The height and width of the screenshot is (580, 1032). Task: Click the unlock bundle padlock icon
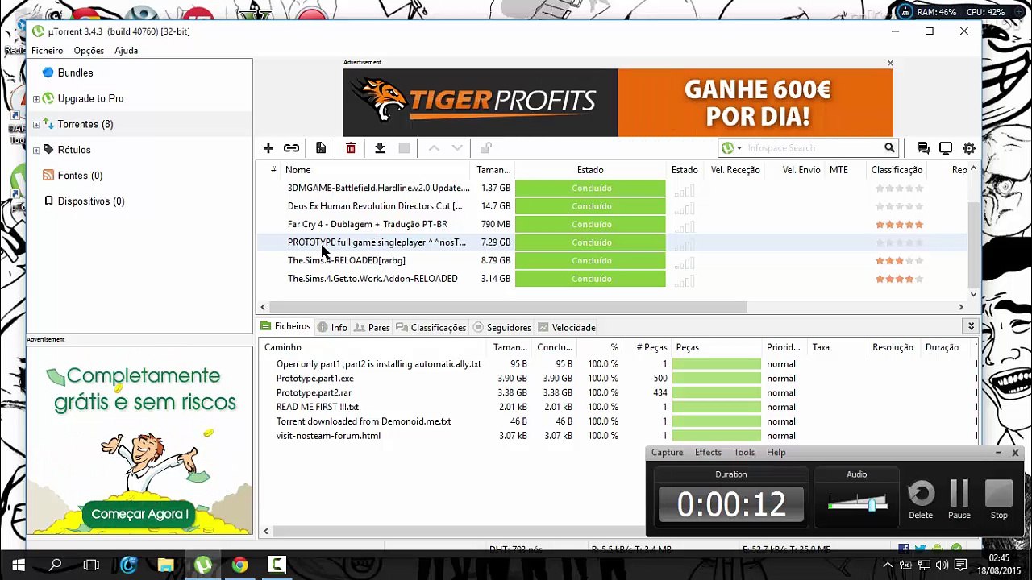tap(485, 148)
